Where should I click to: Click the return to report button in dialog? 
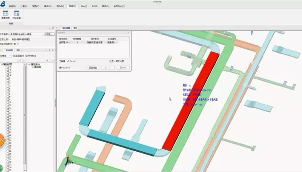pos(93,68)
